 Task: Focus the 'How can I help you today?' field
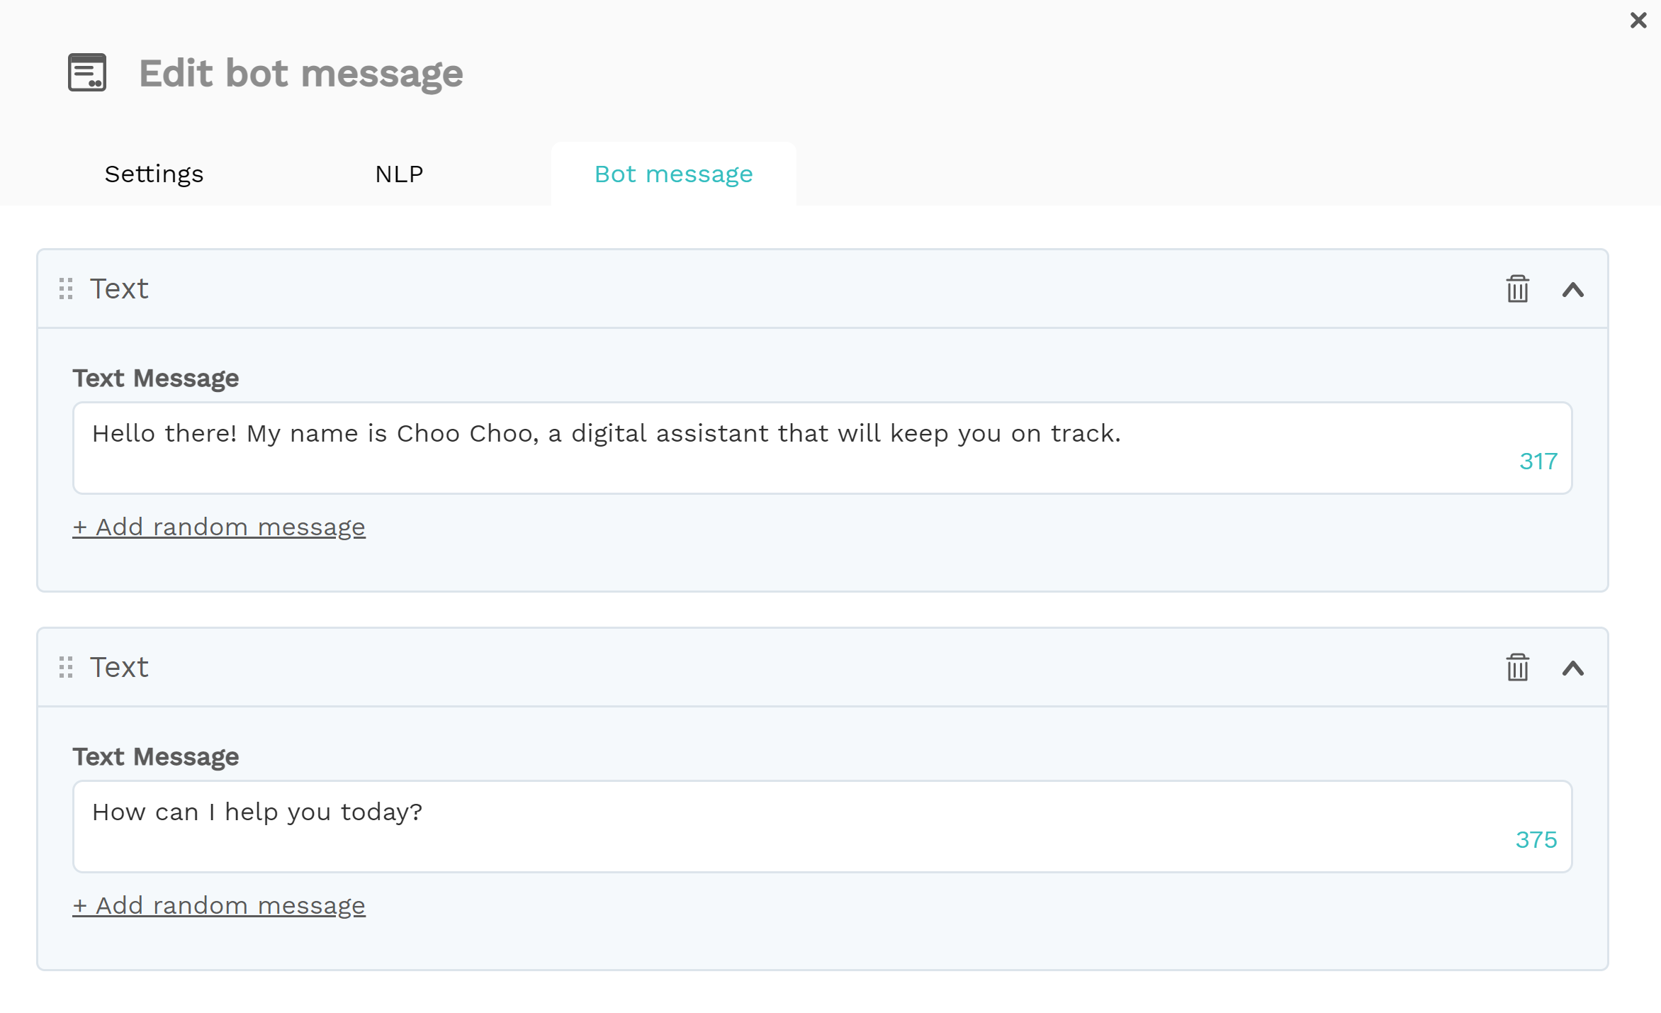(x=822, y=827)
